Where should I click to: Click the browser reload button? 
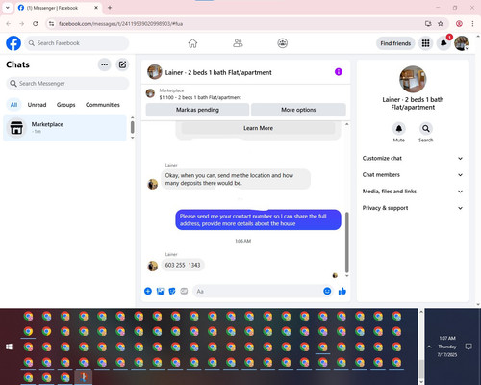tap(36, 24)
